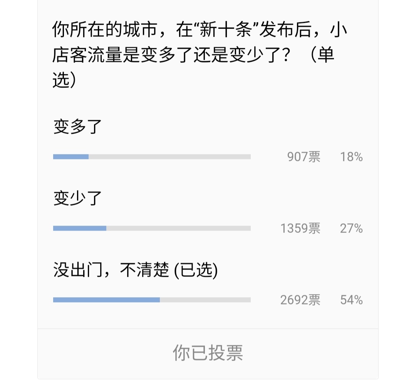The width and height of the screenshot is (416, 388).
Task: Click the 907票 vote count
Action: 304,156
